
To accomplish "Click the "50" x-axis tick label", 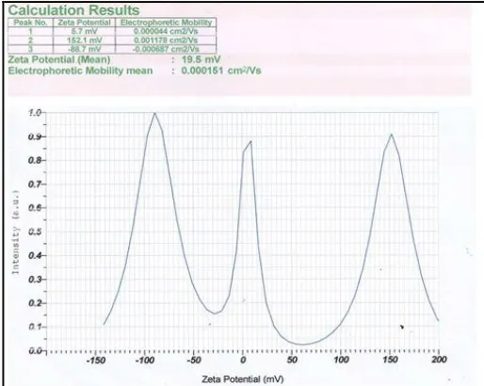I will pos(292,360).
